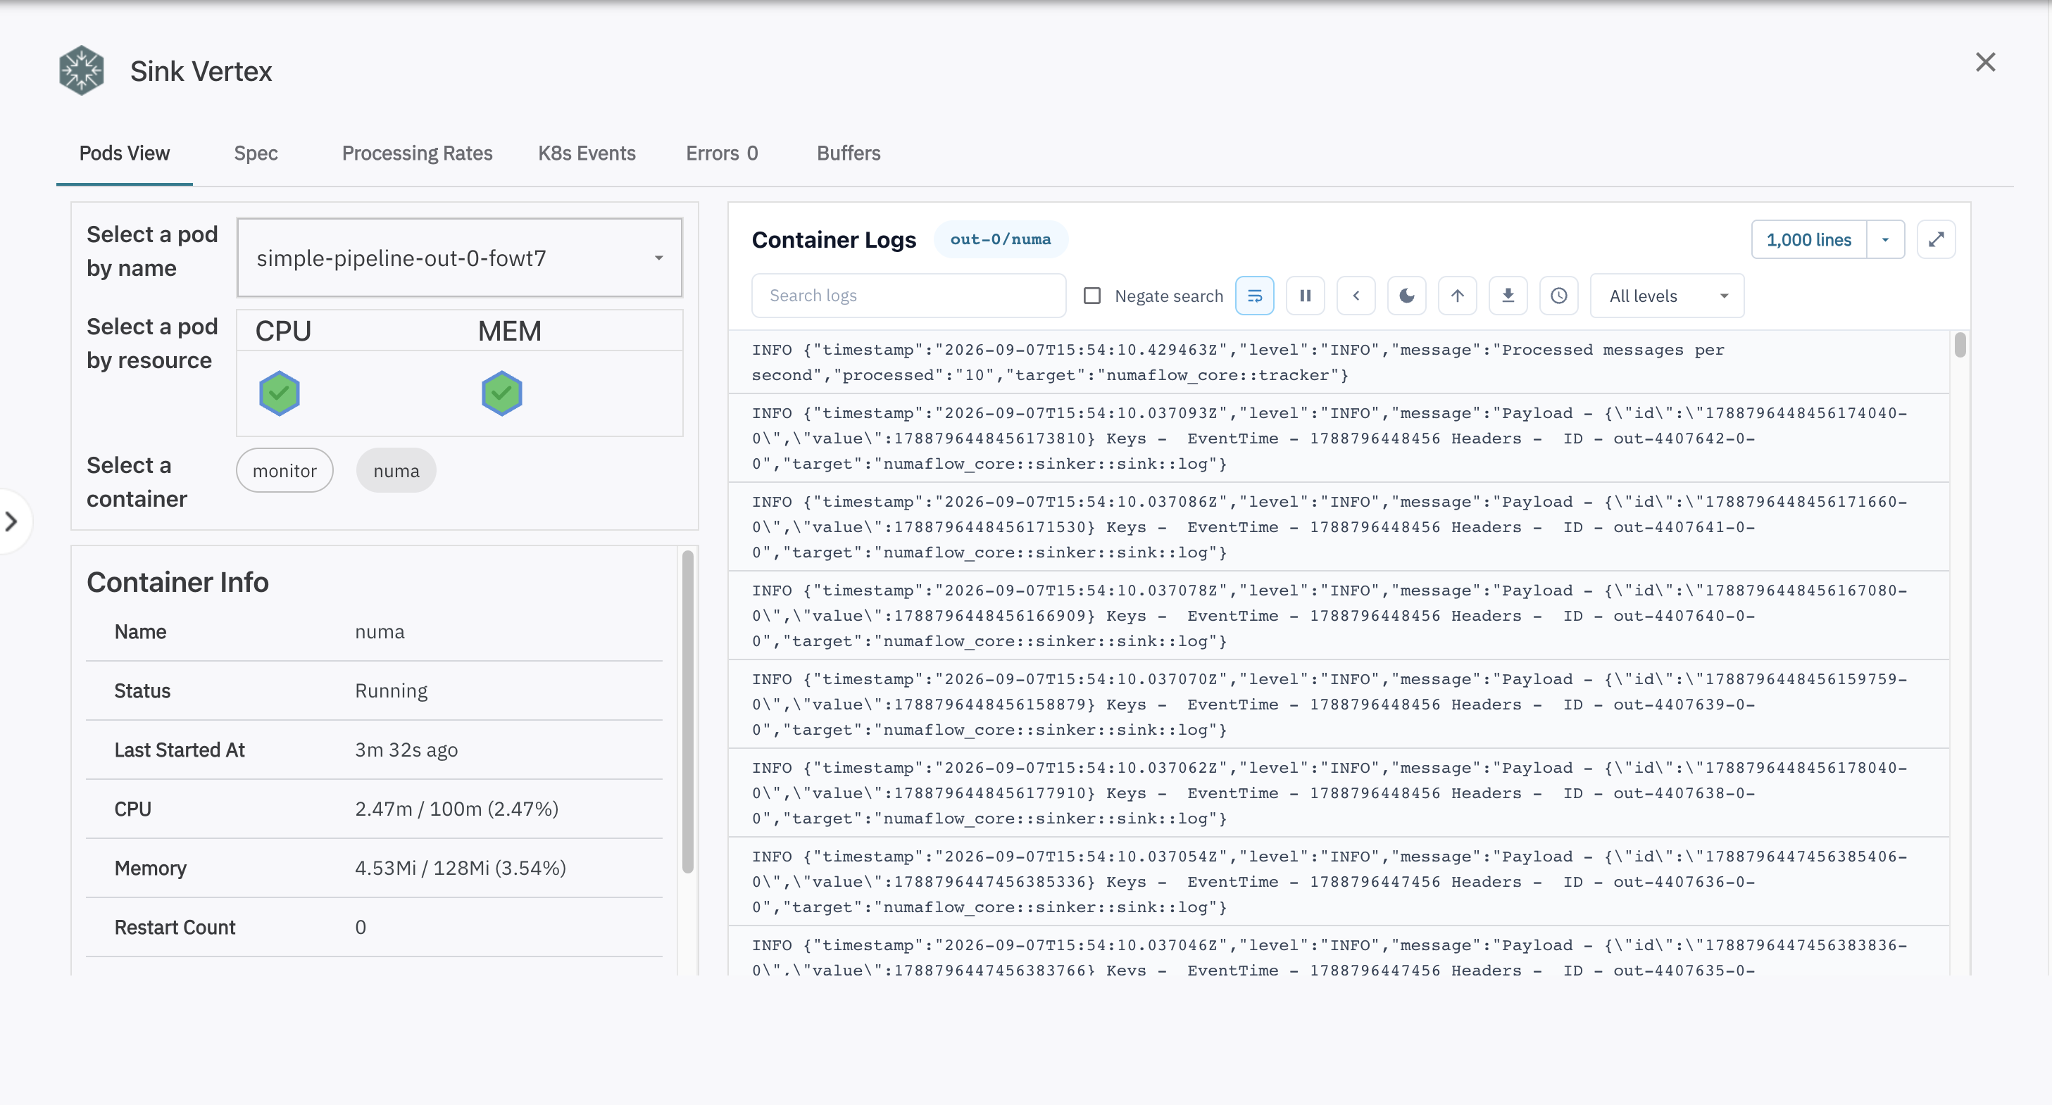Click log entry with ID out-4407636-0-0
Screen dimensions: 2052x1105
[x=1338, y=881]
